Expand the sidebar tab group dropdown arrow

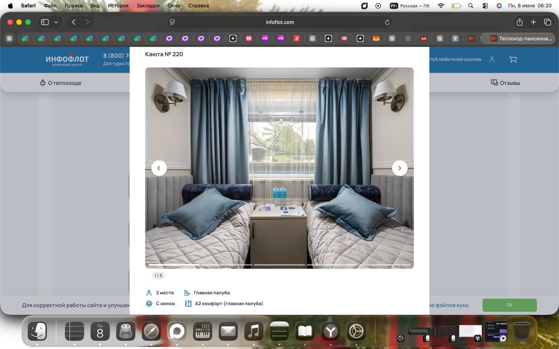56,22
